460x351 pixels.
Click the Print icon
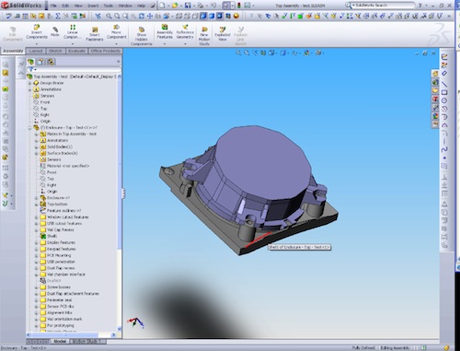[201, 6]
